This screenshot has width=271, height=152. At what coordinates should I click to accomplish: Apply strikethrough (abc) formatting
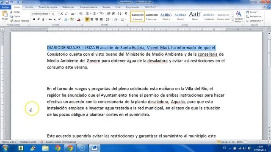pos(50,19)
